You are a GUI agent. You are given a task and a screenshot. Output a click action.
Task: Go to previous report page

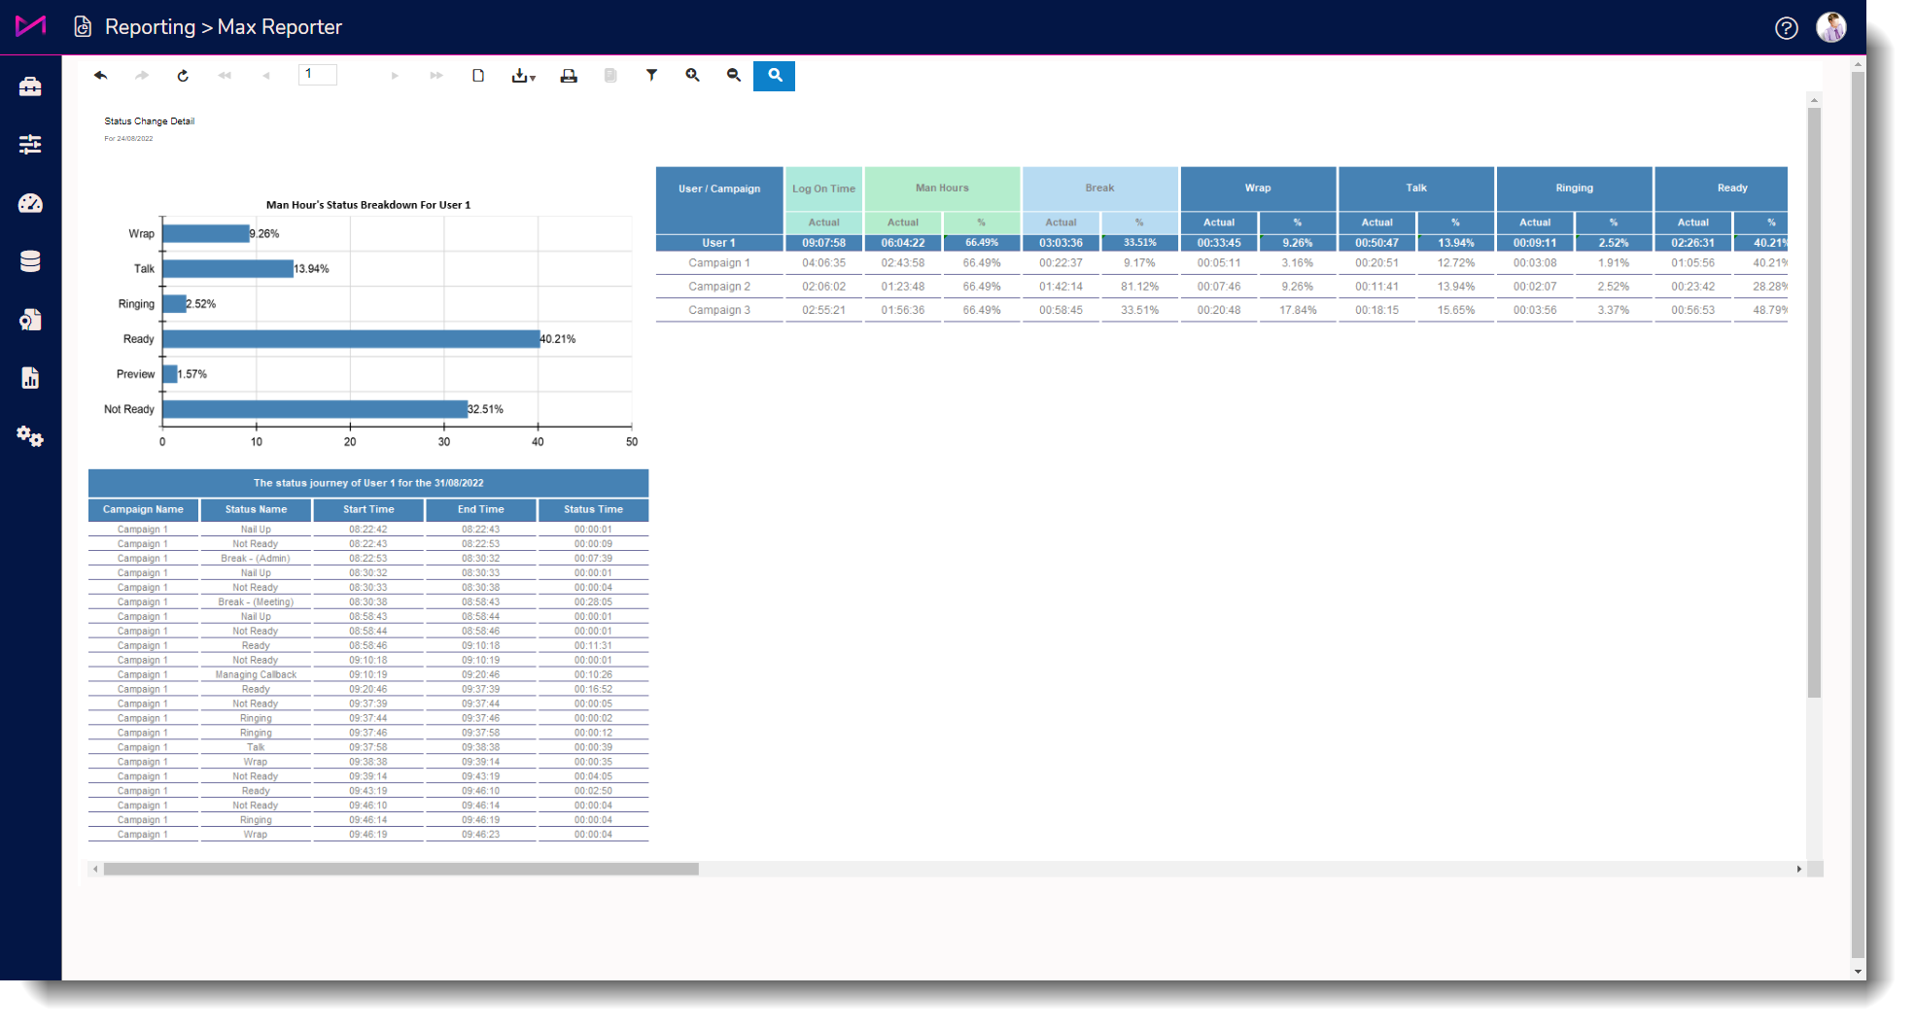pyautogui.click(x=266, y=76)
